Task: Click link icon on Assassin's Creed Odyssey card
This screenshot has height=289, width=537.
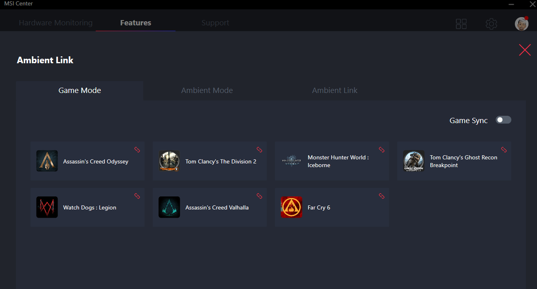Action: click(x=137, y=150)
